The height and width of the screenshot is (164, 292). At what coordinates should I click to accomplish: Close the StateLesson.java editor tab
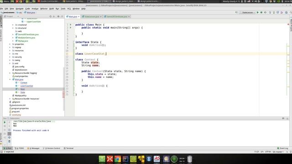coord(101,16)
